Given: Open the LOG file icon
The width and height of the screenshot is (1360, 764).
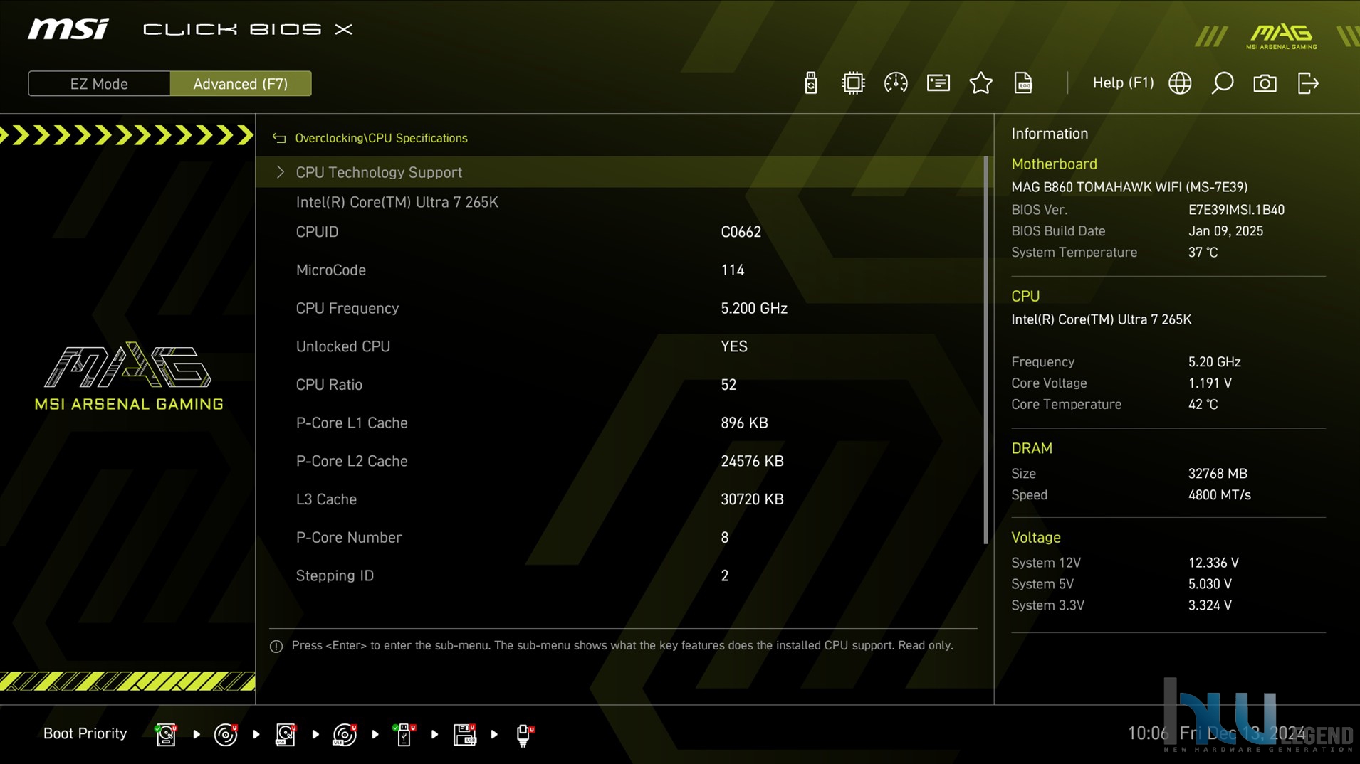Looking at the screenshot, I should pyautogui.click(x=1023, y=83).
